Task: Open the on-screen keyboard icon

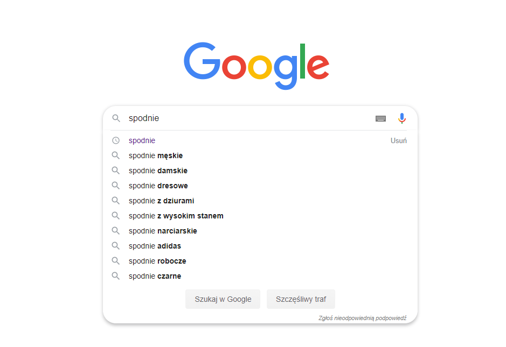Action: pyautogui.click(x=380, y=118)
